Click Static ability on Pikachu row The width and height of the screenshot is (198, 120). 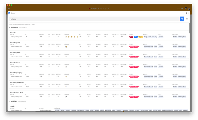tap(175, 37)
